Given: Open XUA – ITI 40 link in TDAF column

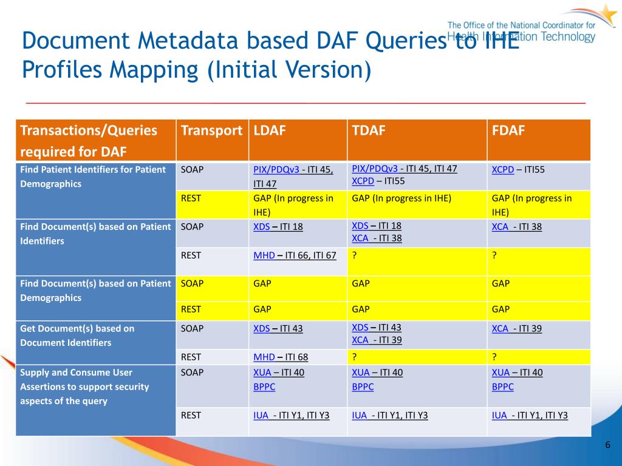Looking at the screenshot, I should coord(377,373).
